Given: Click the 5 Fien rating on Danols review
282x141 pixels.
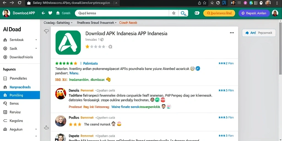Looking at the screenshot, I should point(226,90).
